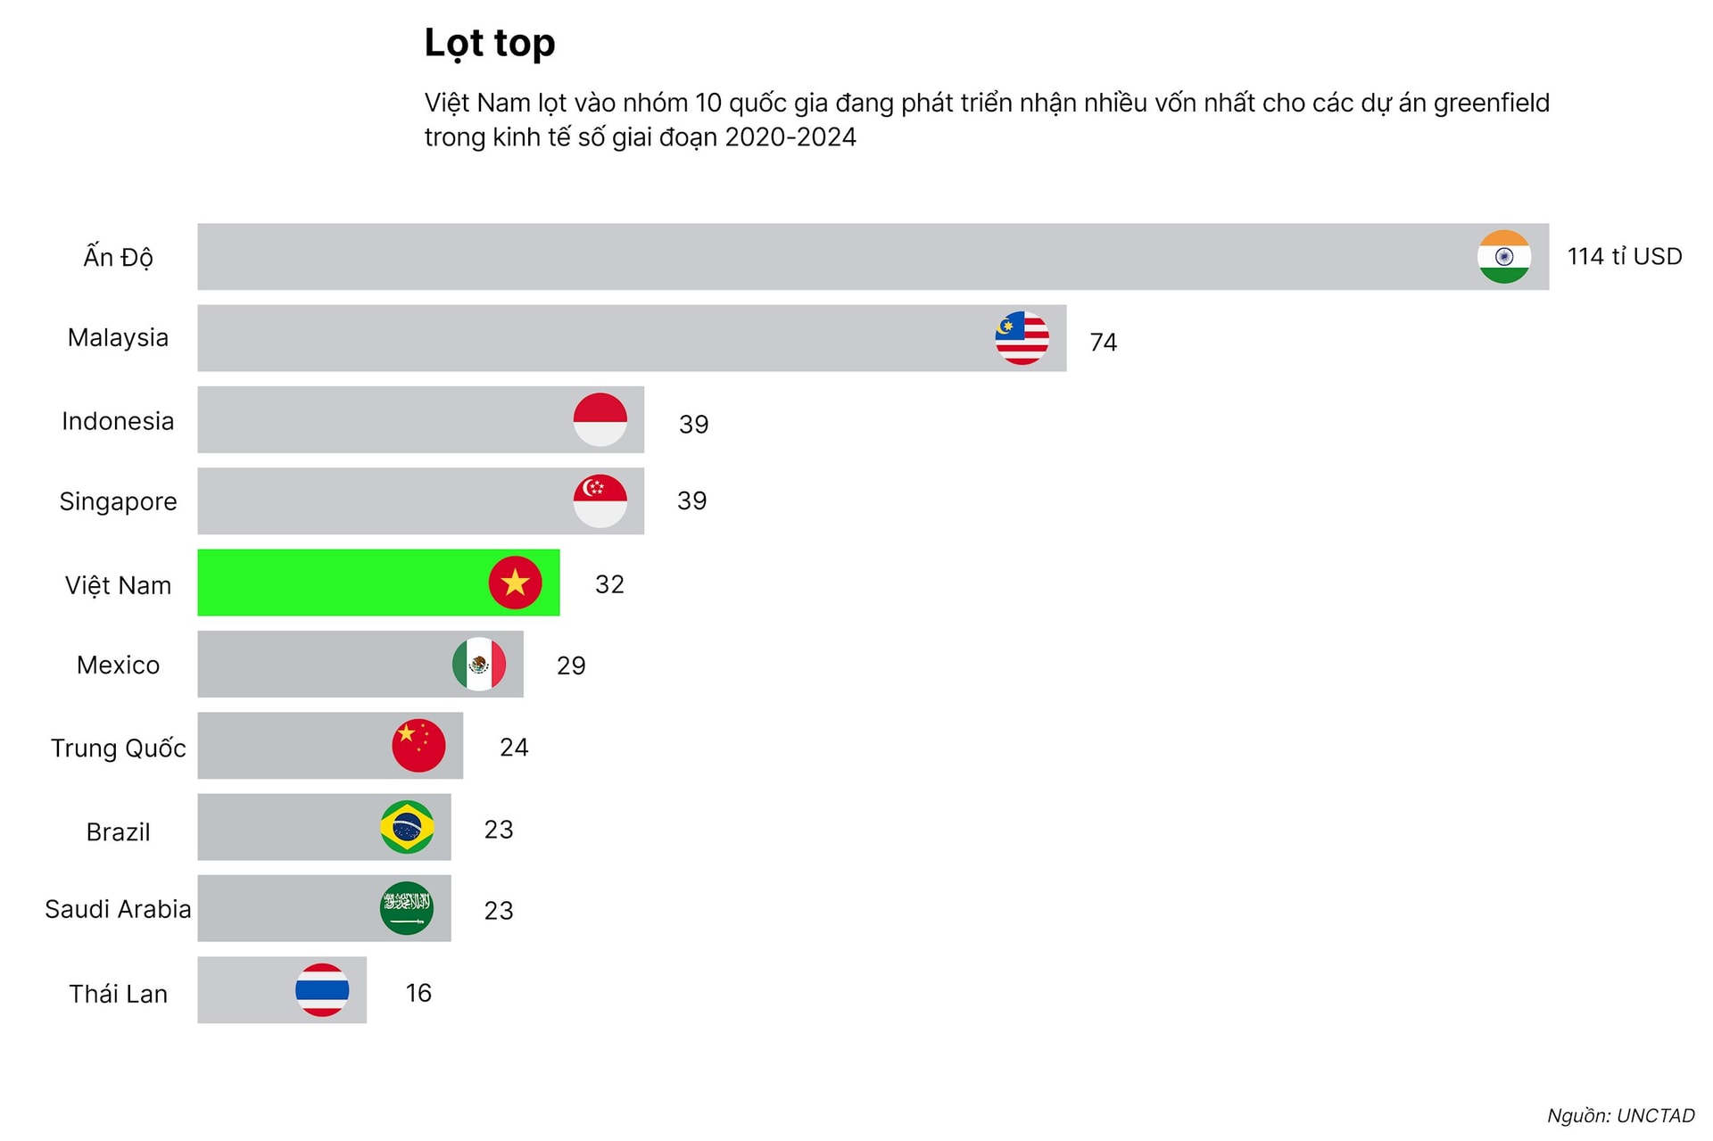Image resolution: width=1713 pixels, height=1141 pixels.
Task: Click the 'Saudi Arabia' country label
Action: 118,909
